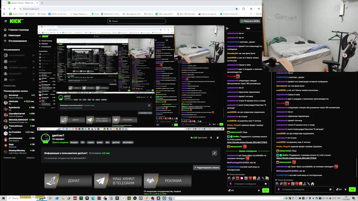Open НАШ КАНАЛ В TELEGRAM banner
The image size is (358, 201).
tap(118, 181)
